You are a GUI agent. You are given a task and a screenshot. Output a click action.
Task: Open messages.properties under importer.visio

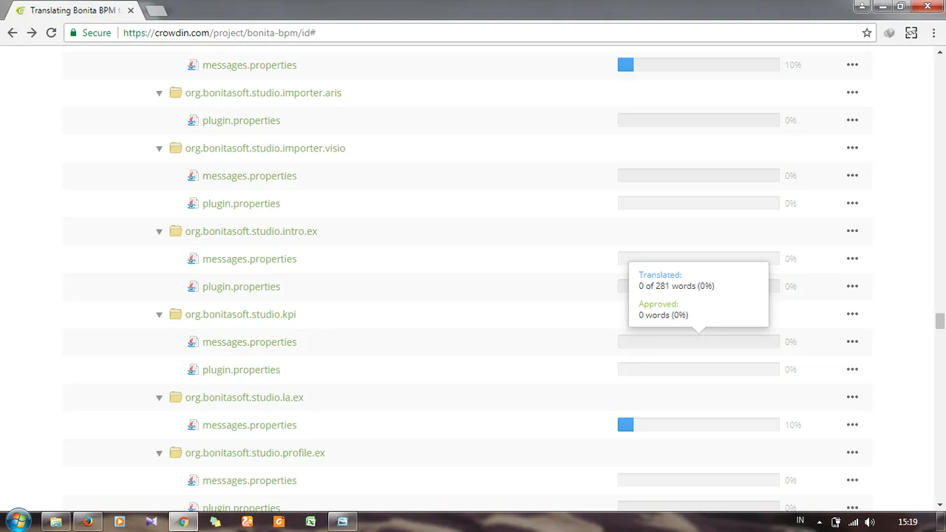pos(249,176)
